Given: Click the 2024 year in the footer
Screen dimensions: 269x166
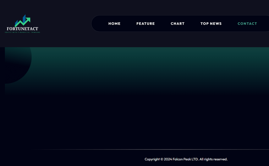Looking at the screenshot, I should coord(168,159).
